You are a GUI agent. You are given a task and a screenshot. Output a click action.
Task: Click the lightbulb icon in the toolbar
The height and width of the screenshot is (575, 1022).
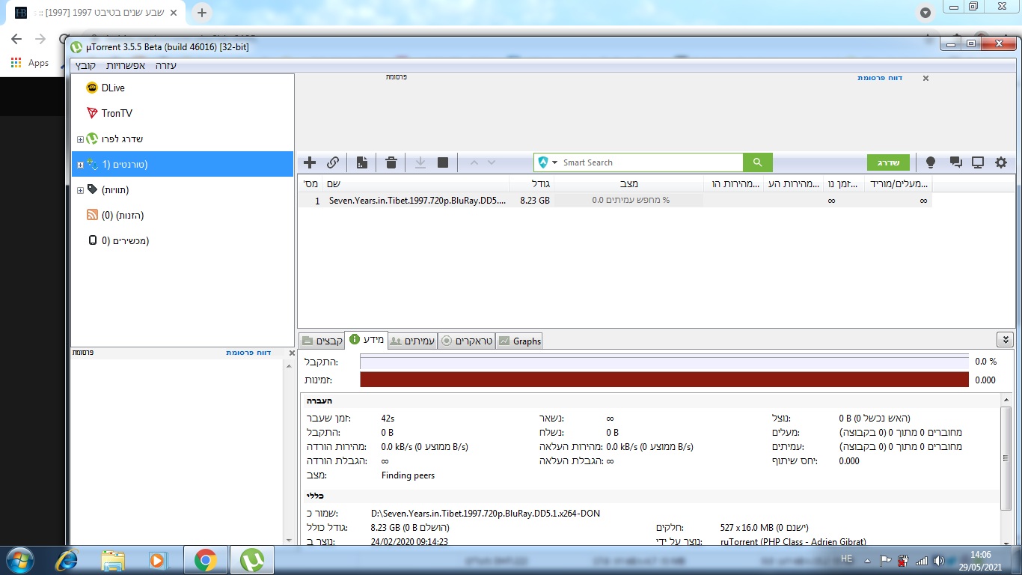point(931,162)
